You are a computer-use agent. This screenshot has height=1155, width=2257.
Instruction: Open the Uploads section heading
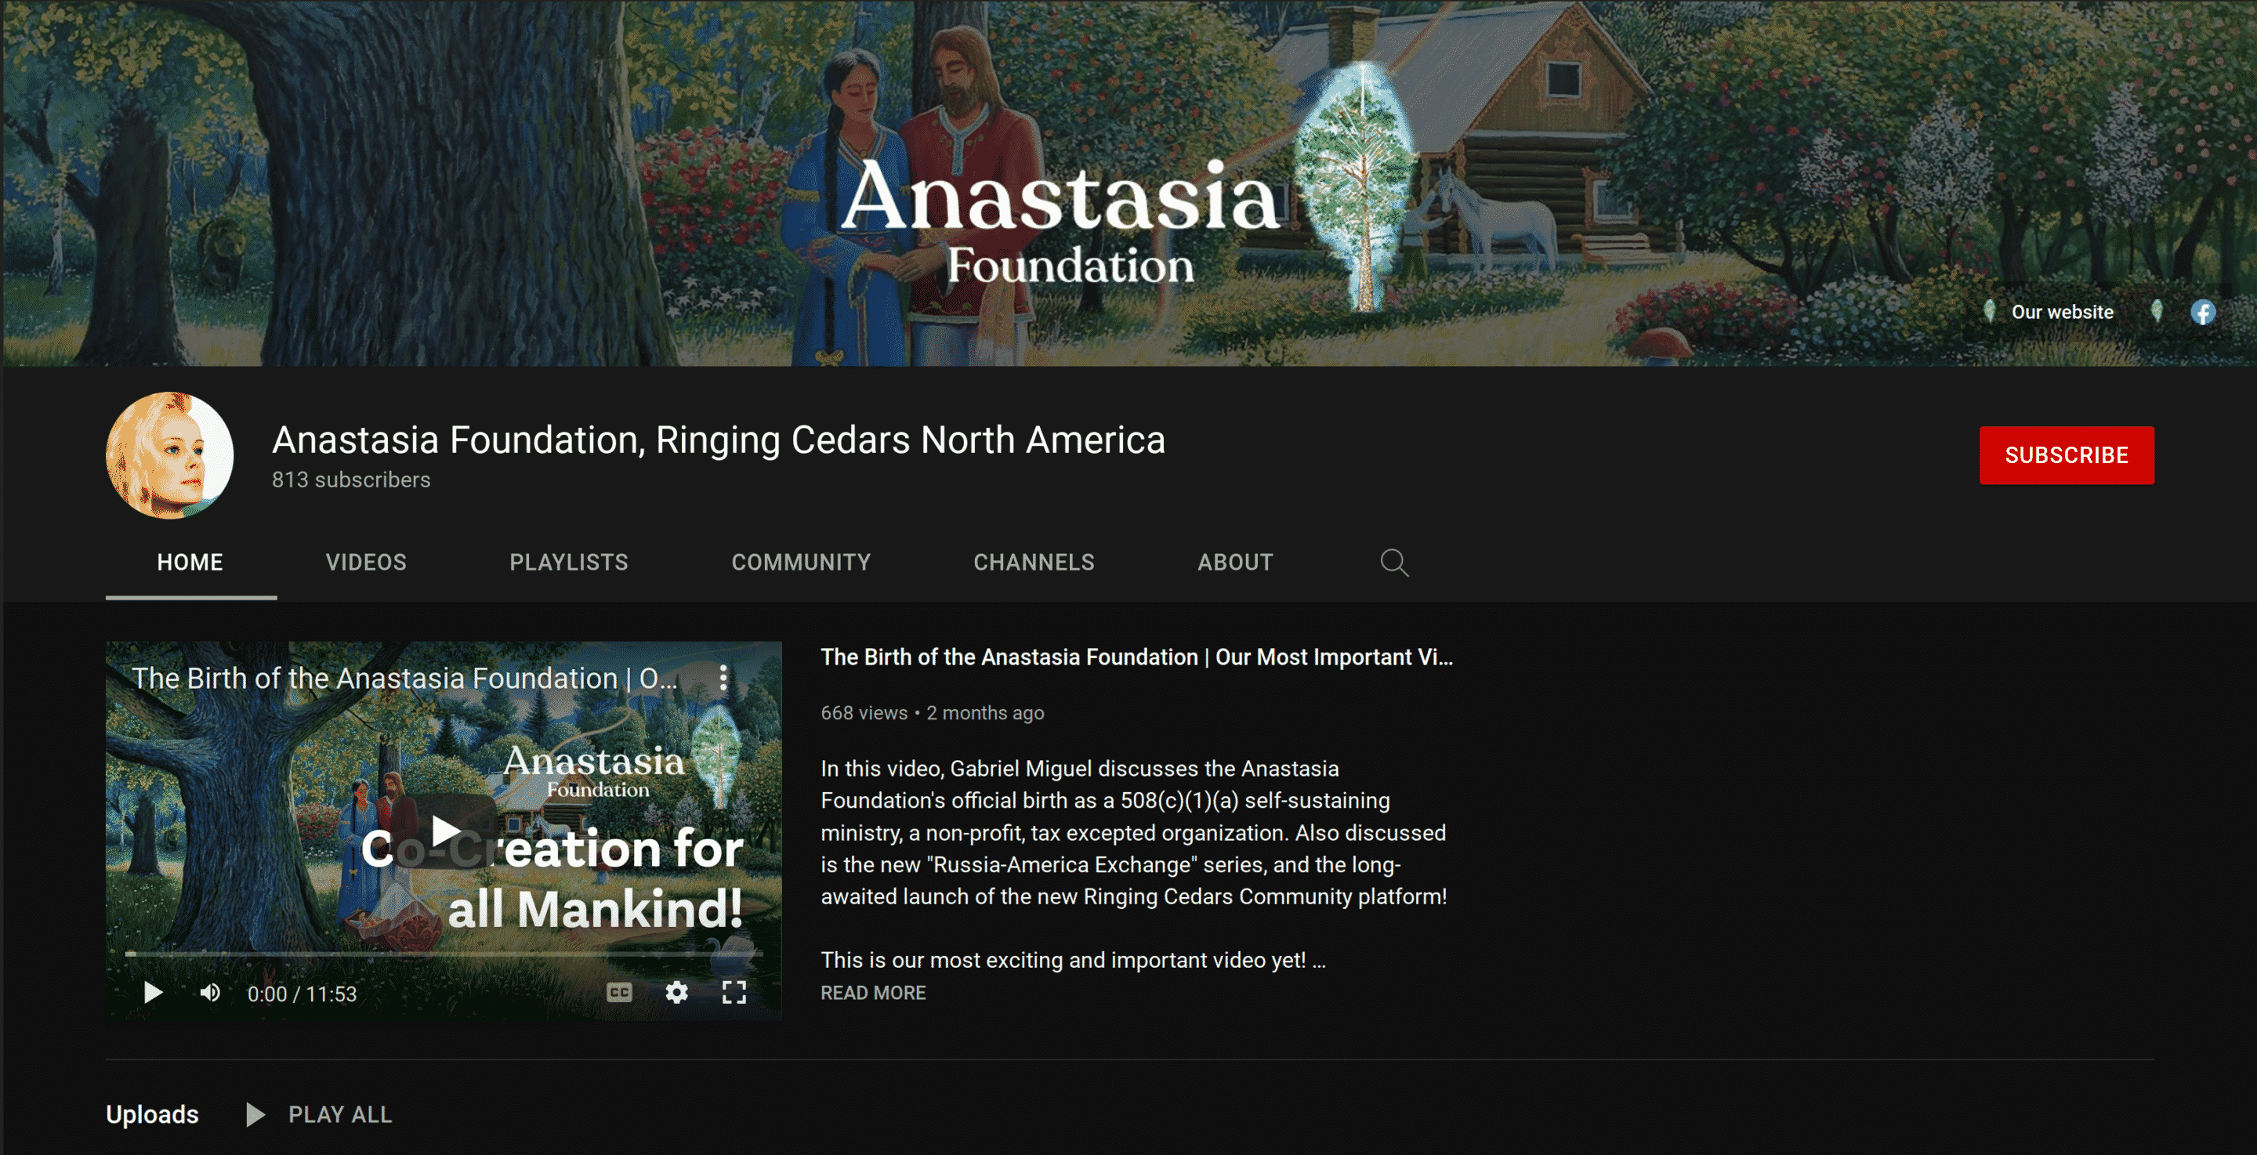click(153, 1115)
